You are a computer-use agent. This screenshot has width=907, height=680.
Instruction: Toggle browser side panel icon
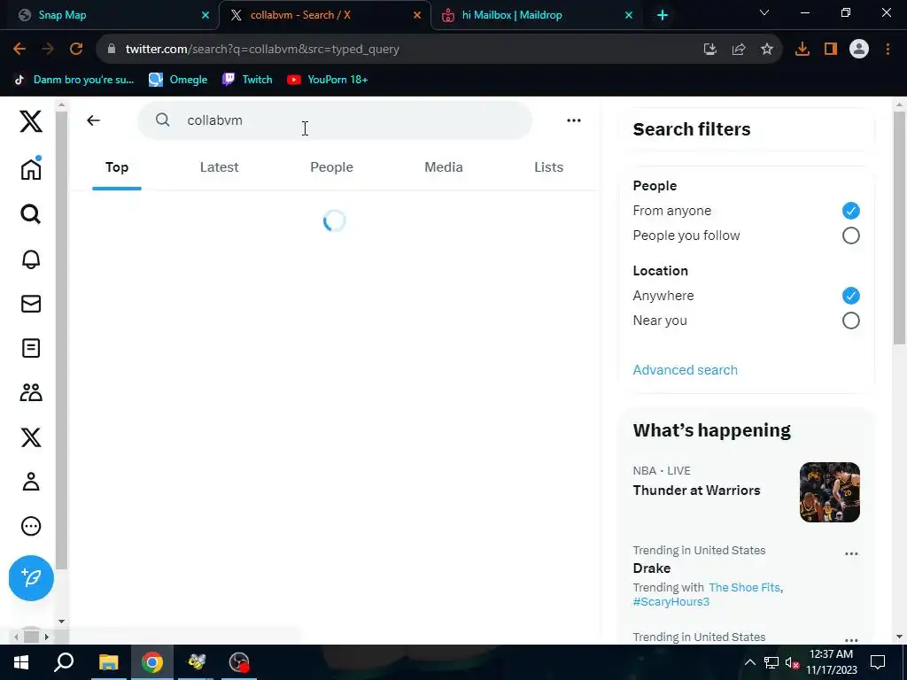(831, 50)
